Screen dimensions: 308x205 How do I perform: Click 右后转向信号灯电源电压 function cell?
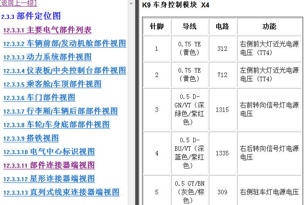[x=269, y=153]
